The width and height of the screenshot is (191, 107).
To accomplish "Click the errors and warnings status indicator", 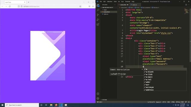I will (x=99, y=102).
